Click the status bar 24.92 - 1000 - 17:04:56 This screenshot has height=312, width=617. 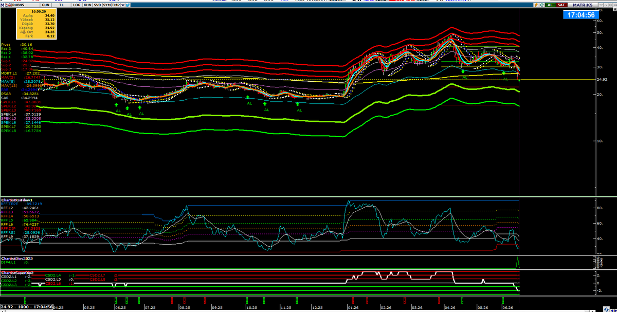click(x=26, y=307)
